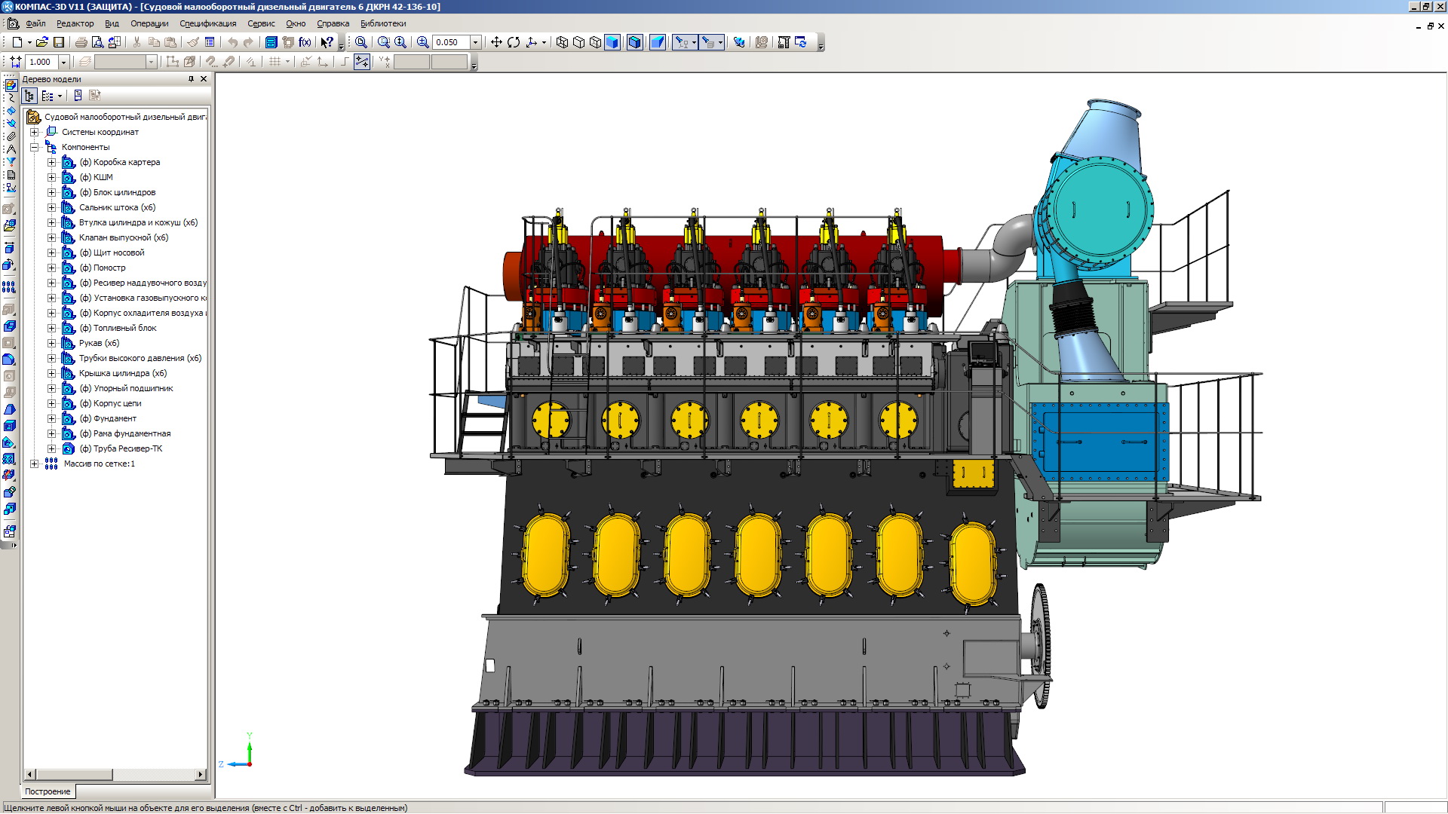Open the zoom scale 0.050 dropdown
This screenshot has height=814, width=1448.
476,42
